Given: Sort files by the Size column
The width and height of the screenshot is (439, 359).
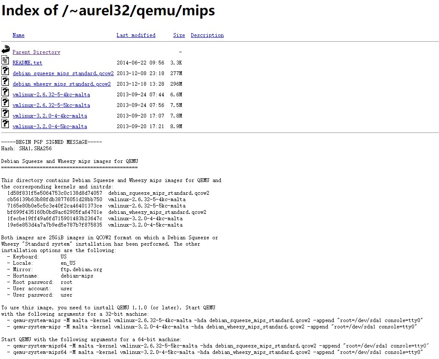Looking at the screenshot, I should (179, 35).
